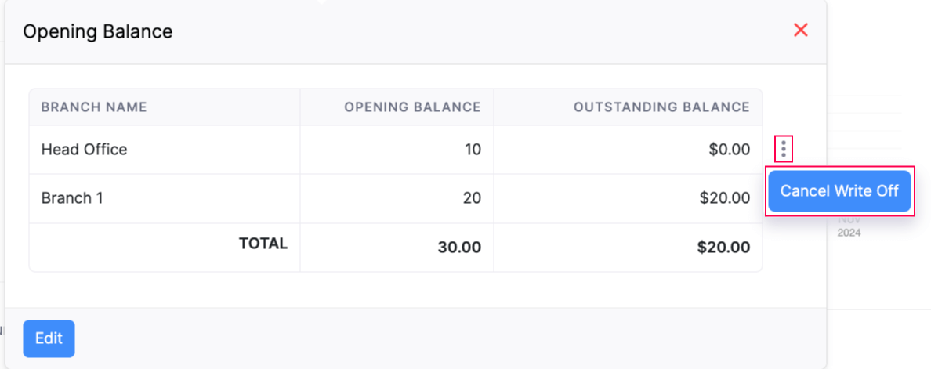
Task: Click the TOTAL row label
Action: 263,244
